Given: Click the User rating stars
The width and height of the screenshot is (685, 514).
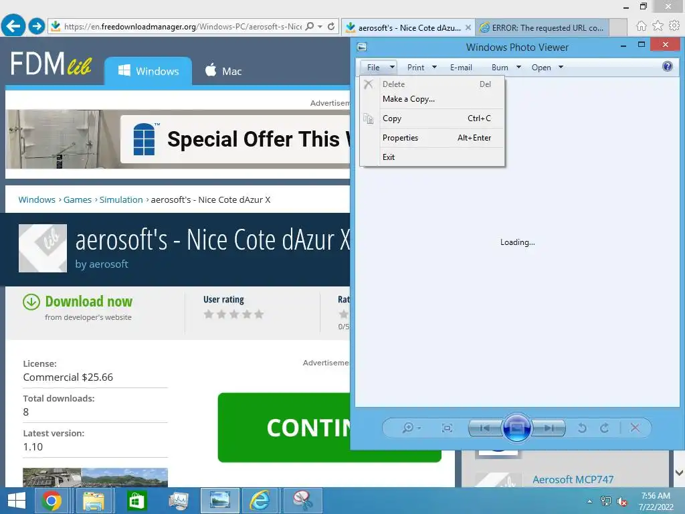Looking at the screenshot, I should point(233,315).
